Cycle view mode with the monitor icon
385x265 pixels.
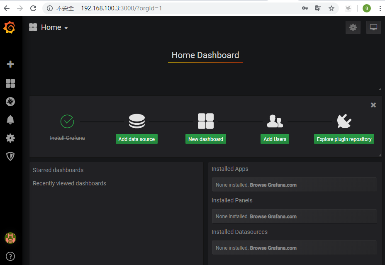(x=373, y=27)
